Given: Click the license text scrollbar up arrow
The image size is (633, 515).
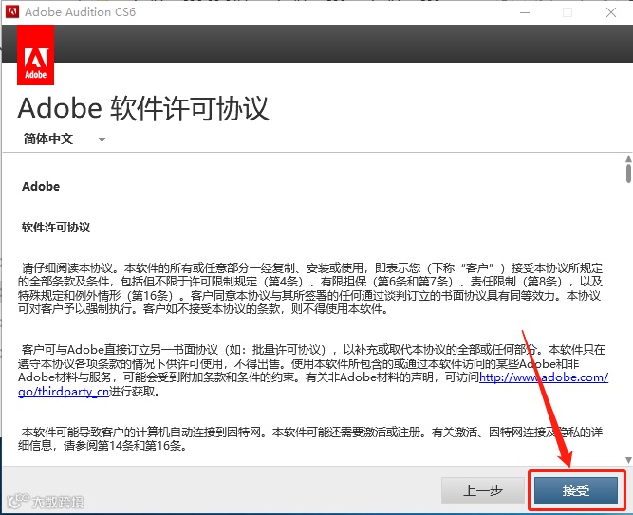Looking at the screenshot, I should [x=628, y=157].
